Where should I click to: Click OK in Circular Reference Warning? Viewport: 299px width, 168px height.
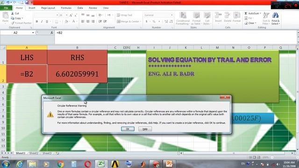(x=128, y=129)
